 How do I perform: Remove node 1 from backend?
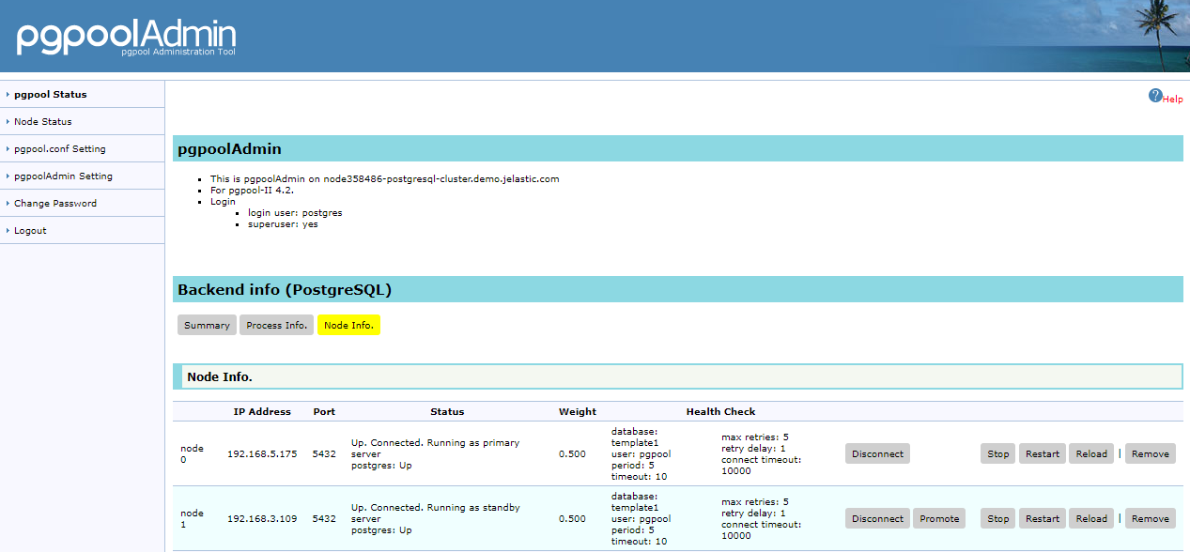[x=1151, y=518]
